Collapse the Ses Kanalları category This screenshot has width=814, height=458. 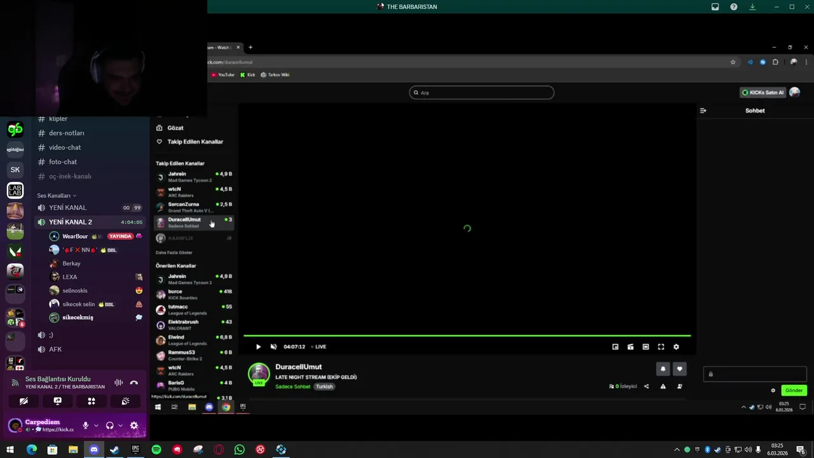(57, 195)
